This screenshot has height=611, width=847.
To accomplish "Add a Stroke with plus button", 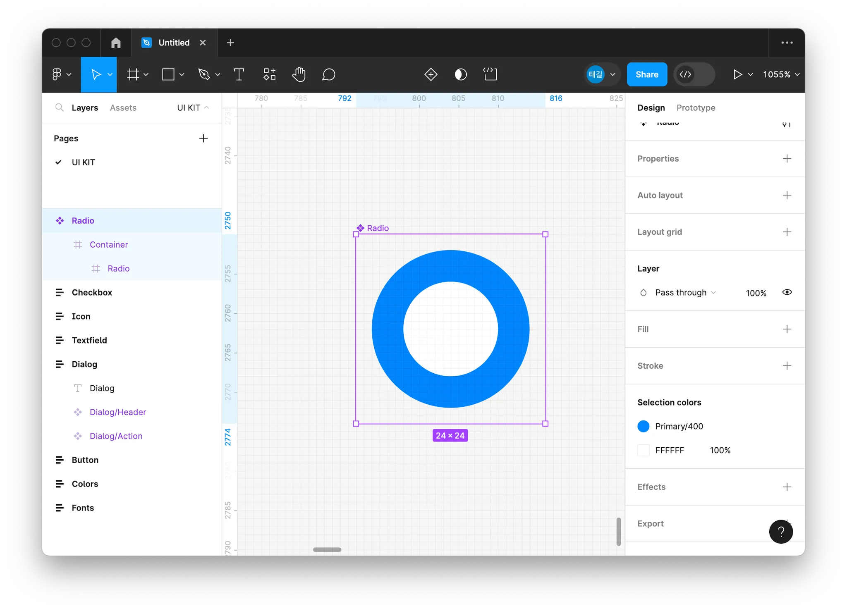I will (x=787, y=365).
